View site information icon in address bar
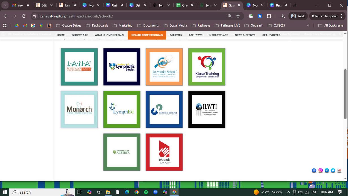348x196 pixels. [x=35, y=16]
